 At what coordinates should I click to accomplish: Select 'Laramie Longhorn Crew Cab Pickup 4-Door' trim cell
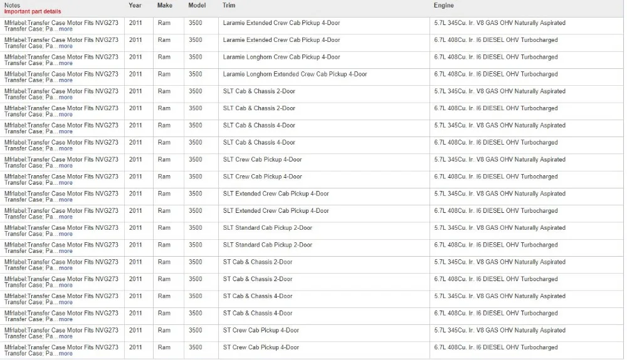tap(282, 57)
